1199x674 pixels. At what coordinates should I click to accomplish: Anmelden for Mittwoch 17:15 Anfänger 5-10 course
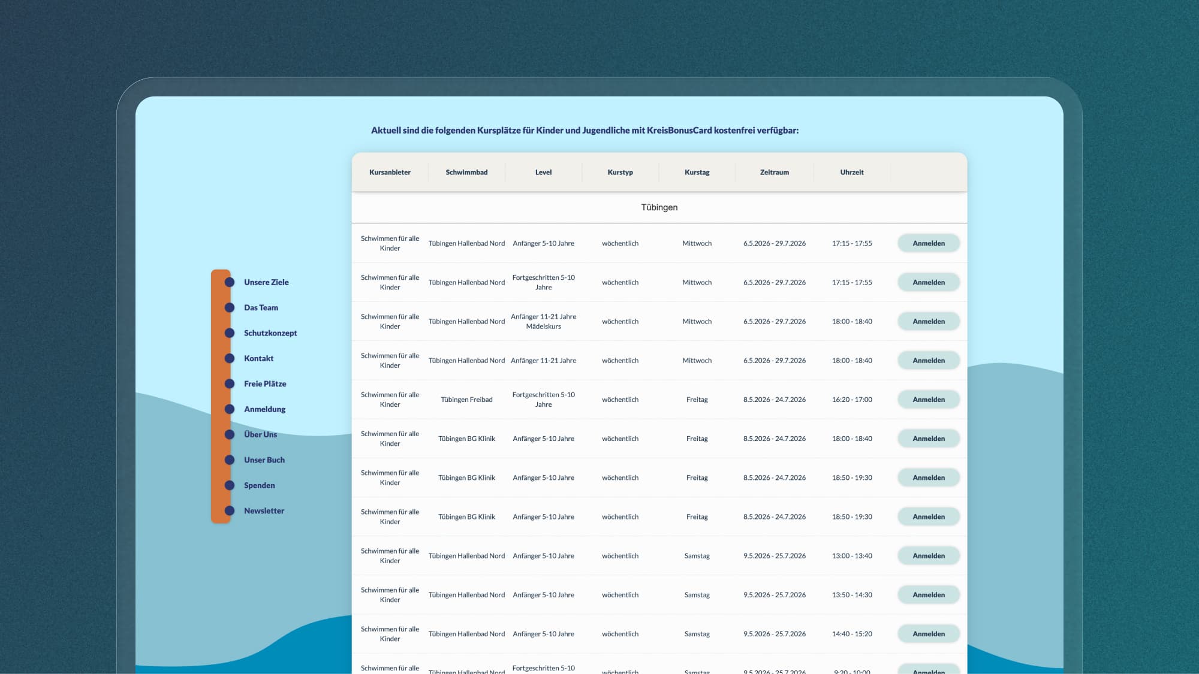coord(929,243)
